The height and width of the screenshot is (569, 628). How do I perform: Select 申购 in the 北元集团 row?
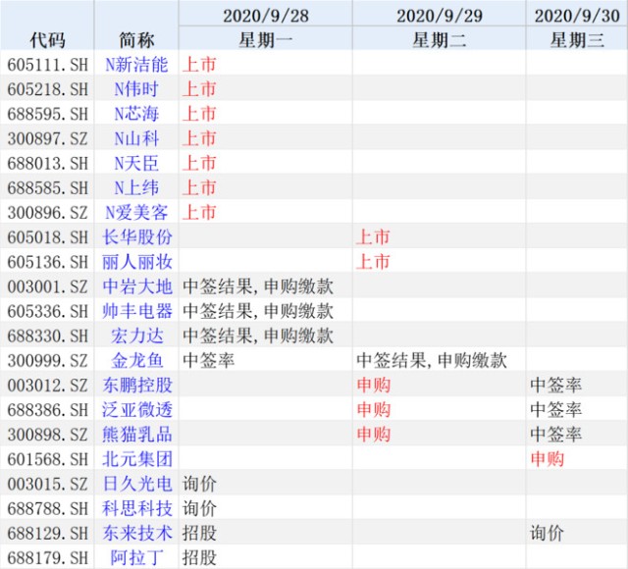point(547,458)
